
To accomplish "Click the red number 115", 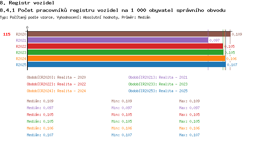I will (x=7, y=34).
